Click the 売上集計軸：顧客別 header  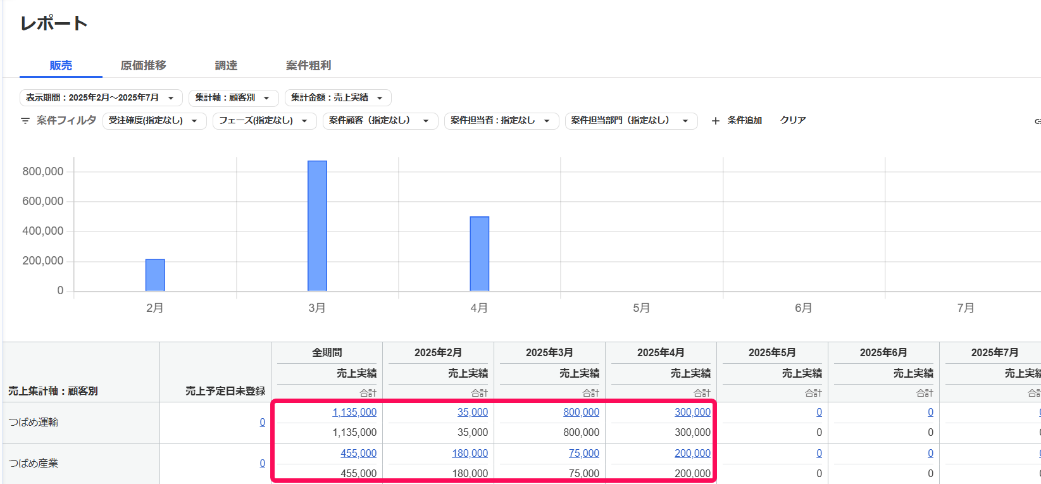coord(53,391)
